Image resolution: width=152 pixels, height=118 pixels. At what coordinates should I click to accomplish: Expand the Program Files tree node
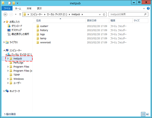click(8, 67)
